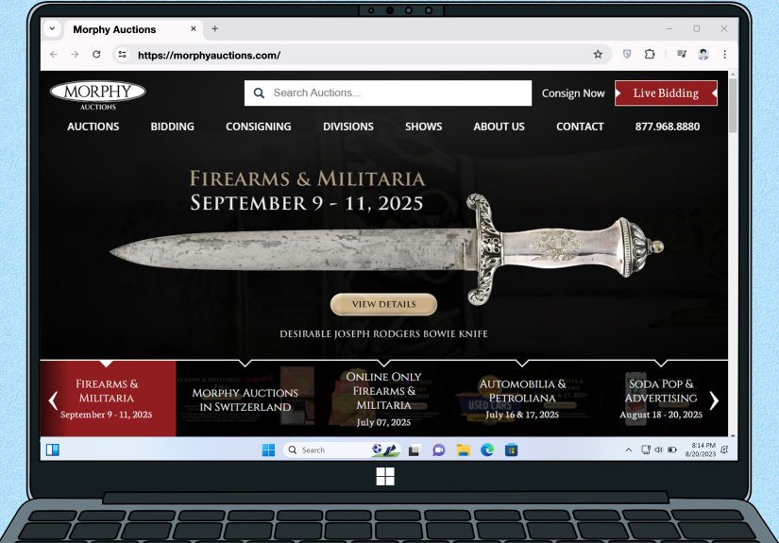Click the VIEW DETAILS button
779x543 pixels.
[383, 304]
